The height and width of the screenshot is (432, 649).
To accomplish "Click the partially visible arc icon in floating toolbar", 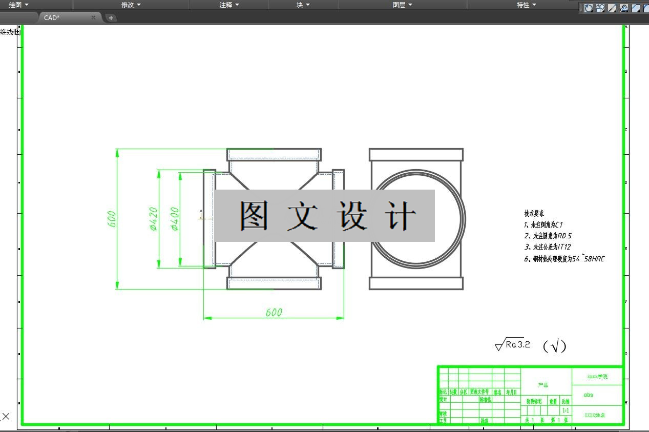I will [646, 8].
